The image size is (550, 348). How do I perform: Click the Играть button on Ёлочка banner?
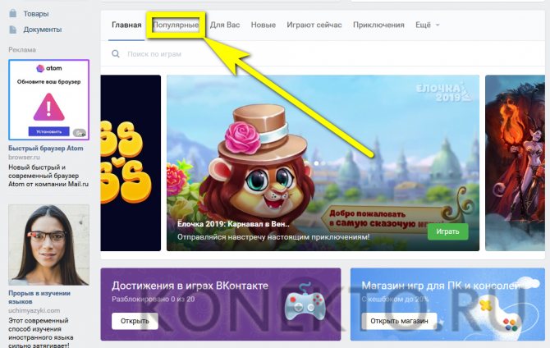(447, 231)
